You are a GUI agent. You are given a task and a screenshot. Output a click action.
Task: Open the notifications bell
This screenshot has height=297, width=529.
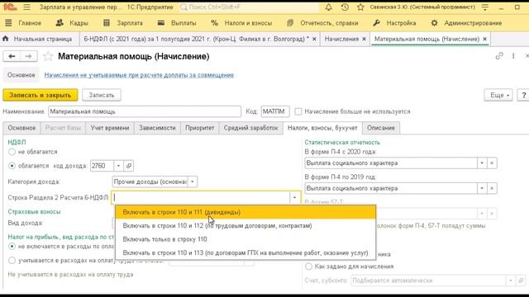pyautogui.click(x=328, y=7)
